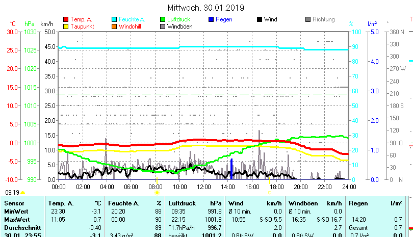Screen dimensions: 413x237
Task: Click the red Temp. A. legend swatch
Action: tap(66, 20)
